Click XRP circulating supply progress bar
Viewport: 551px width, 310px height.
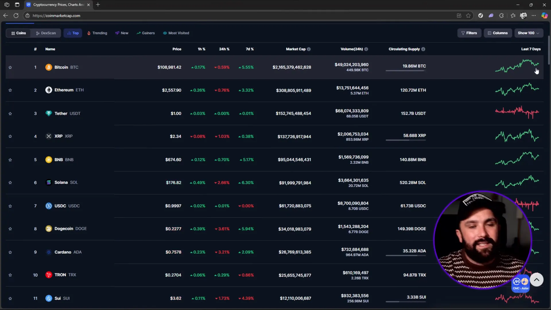(406, 140)
